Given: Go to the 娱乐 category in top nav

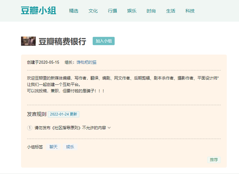Looking at the screenshot, I should pos(132,11).
